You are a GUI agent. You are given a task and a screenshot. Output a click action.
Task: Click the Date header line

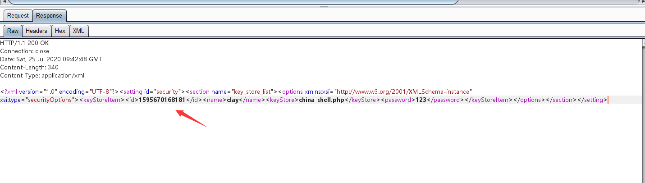[51, 59]
